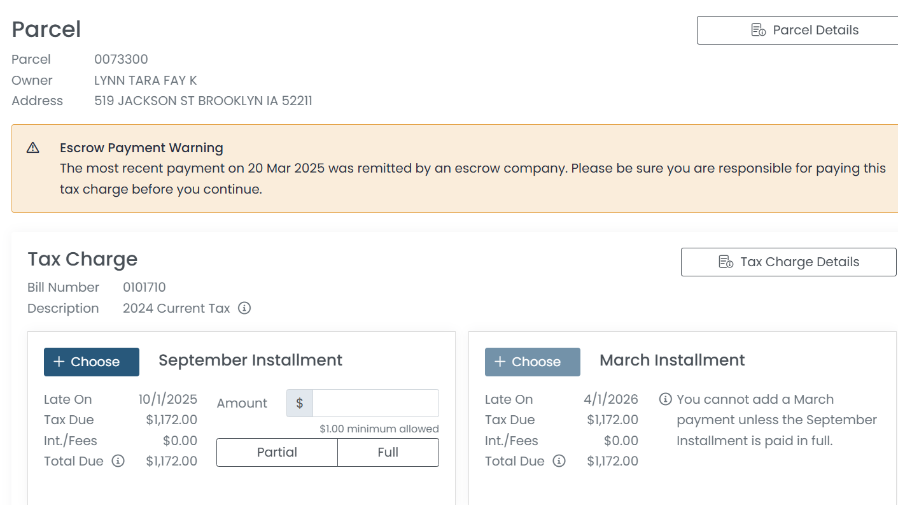Click the document icon in Parcel Details button
The width and height of the screenshot is (898, 505).
(758, 30)
